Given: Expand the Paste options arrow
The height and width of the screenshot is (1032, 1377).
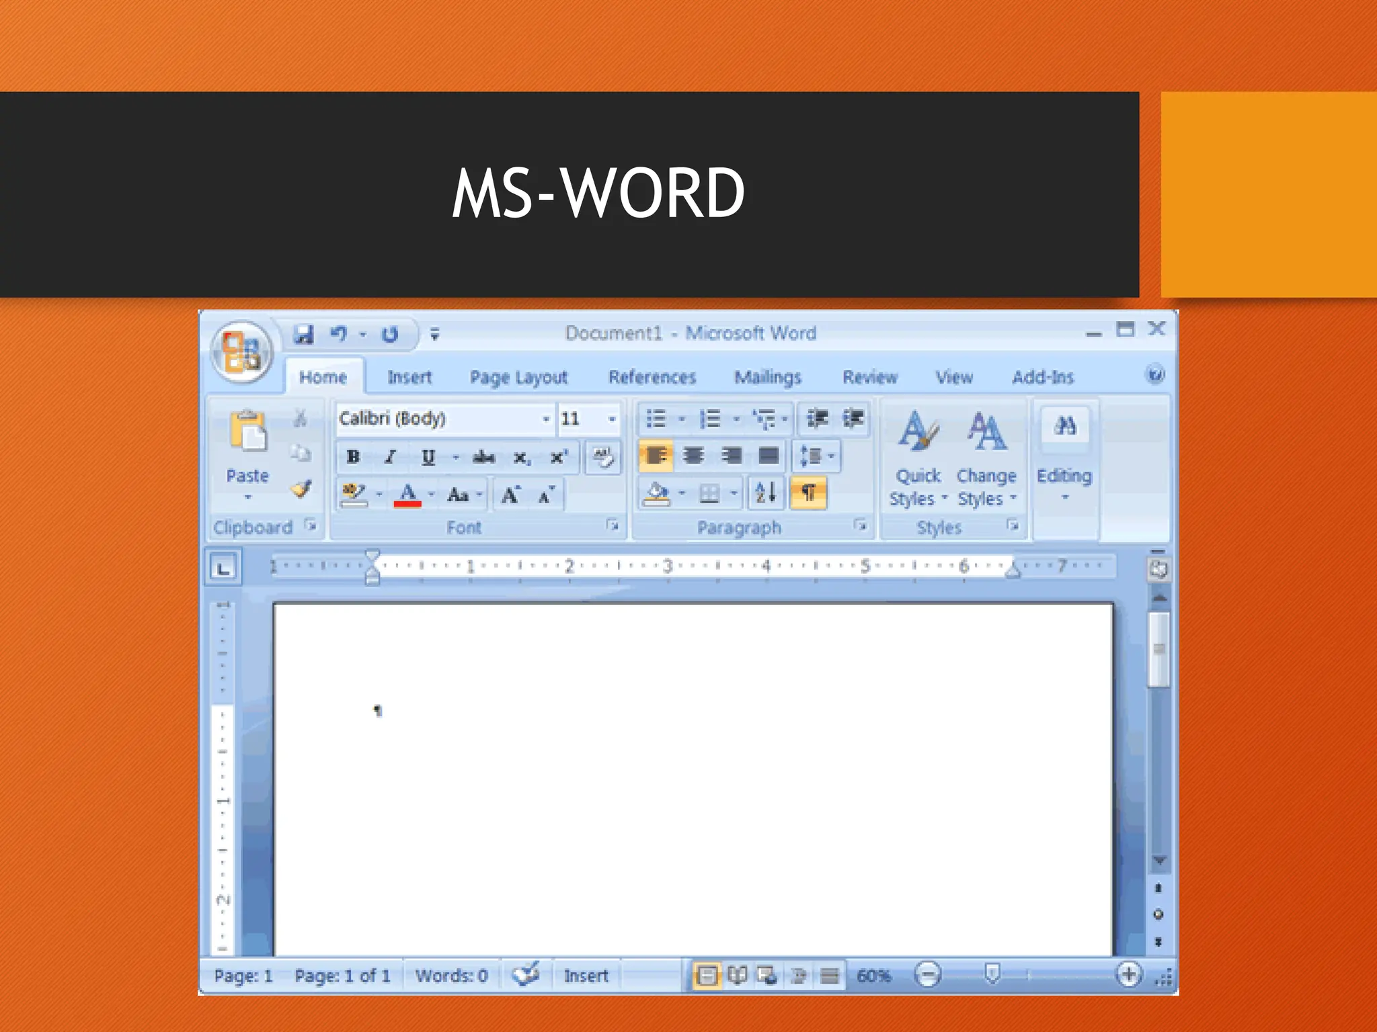Looking at the screenshot, I should [247, 498].
